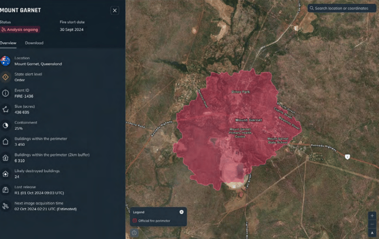
Task: Click the R1 (01 Oct 2024 09:03 UTC) release
Action: click(39, 193)
